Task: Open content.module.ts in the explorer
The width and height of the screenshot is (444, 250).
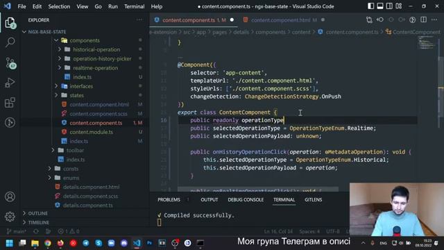Action: click(91, 132)
